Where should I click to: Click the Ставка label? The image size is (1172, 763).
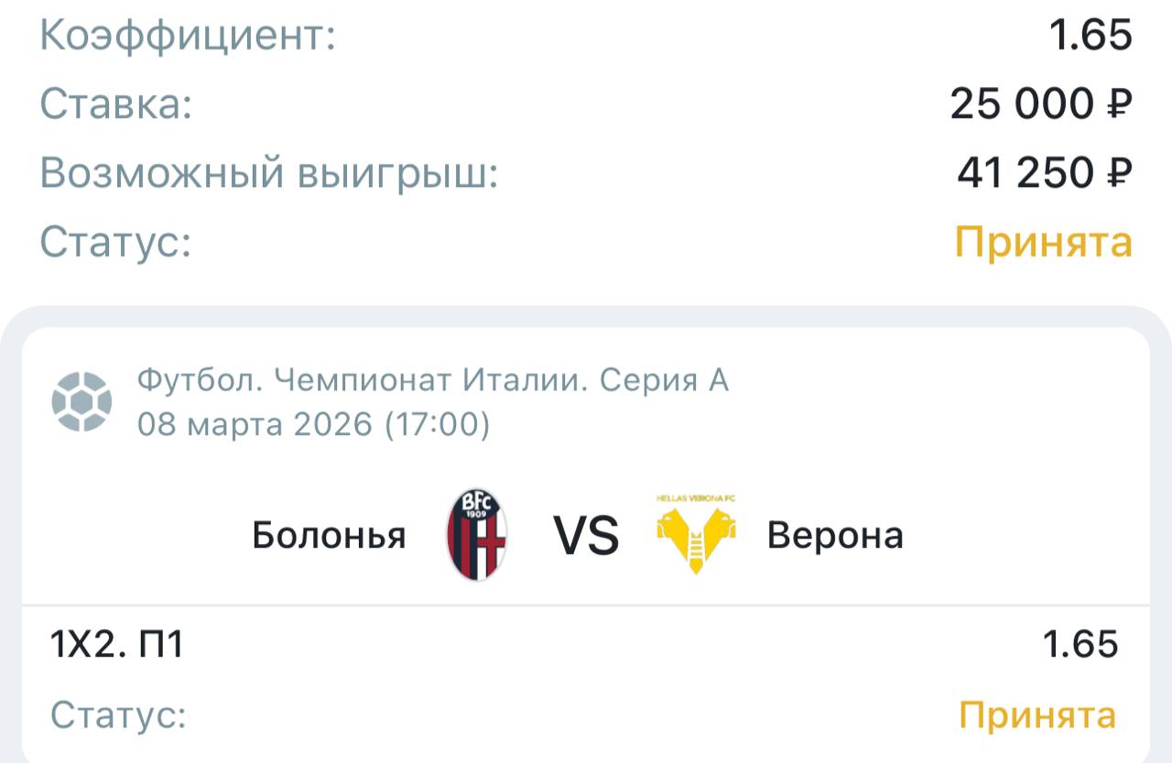coord(116,104)
